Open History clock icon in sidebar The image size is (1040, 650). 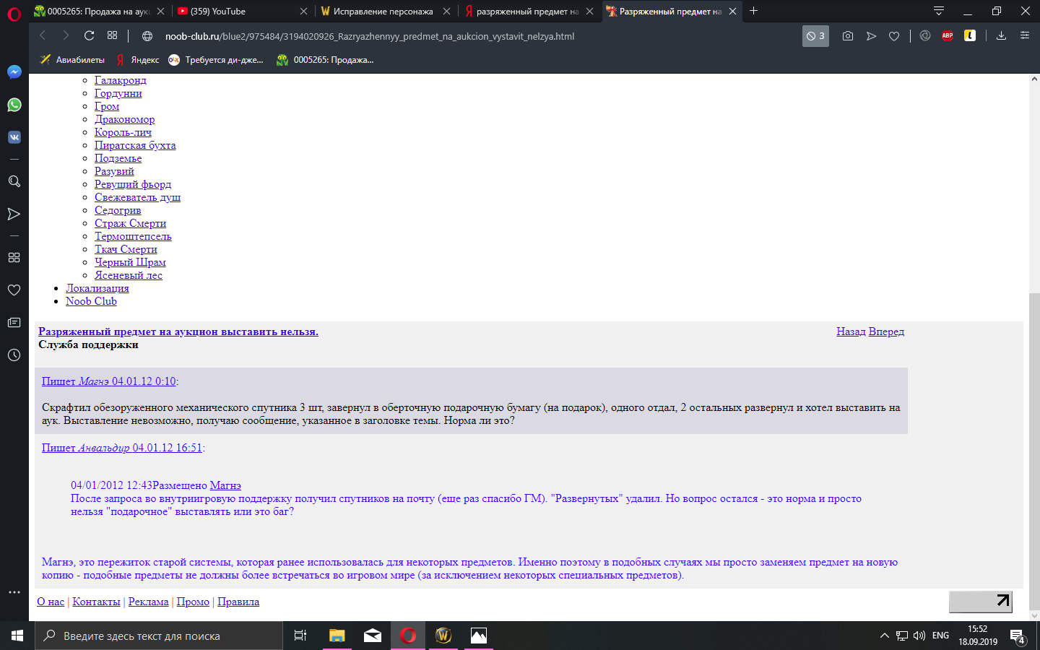(14, 355)
